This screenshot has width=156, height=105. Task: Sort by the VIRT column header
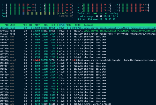(37, 25)
